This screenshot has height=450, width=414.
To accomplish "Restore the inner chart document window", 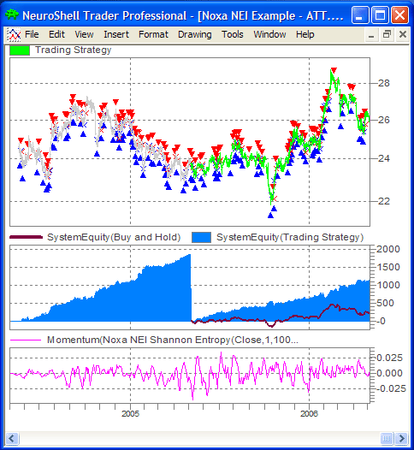I will [x=387, y=35].
